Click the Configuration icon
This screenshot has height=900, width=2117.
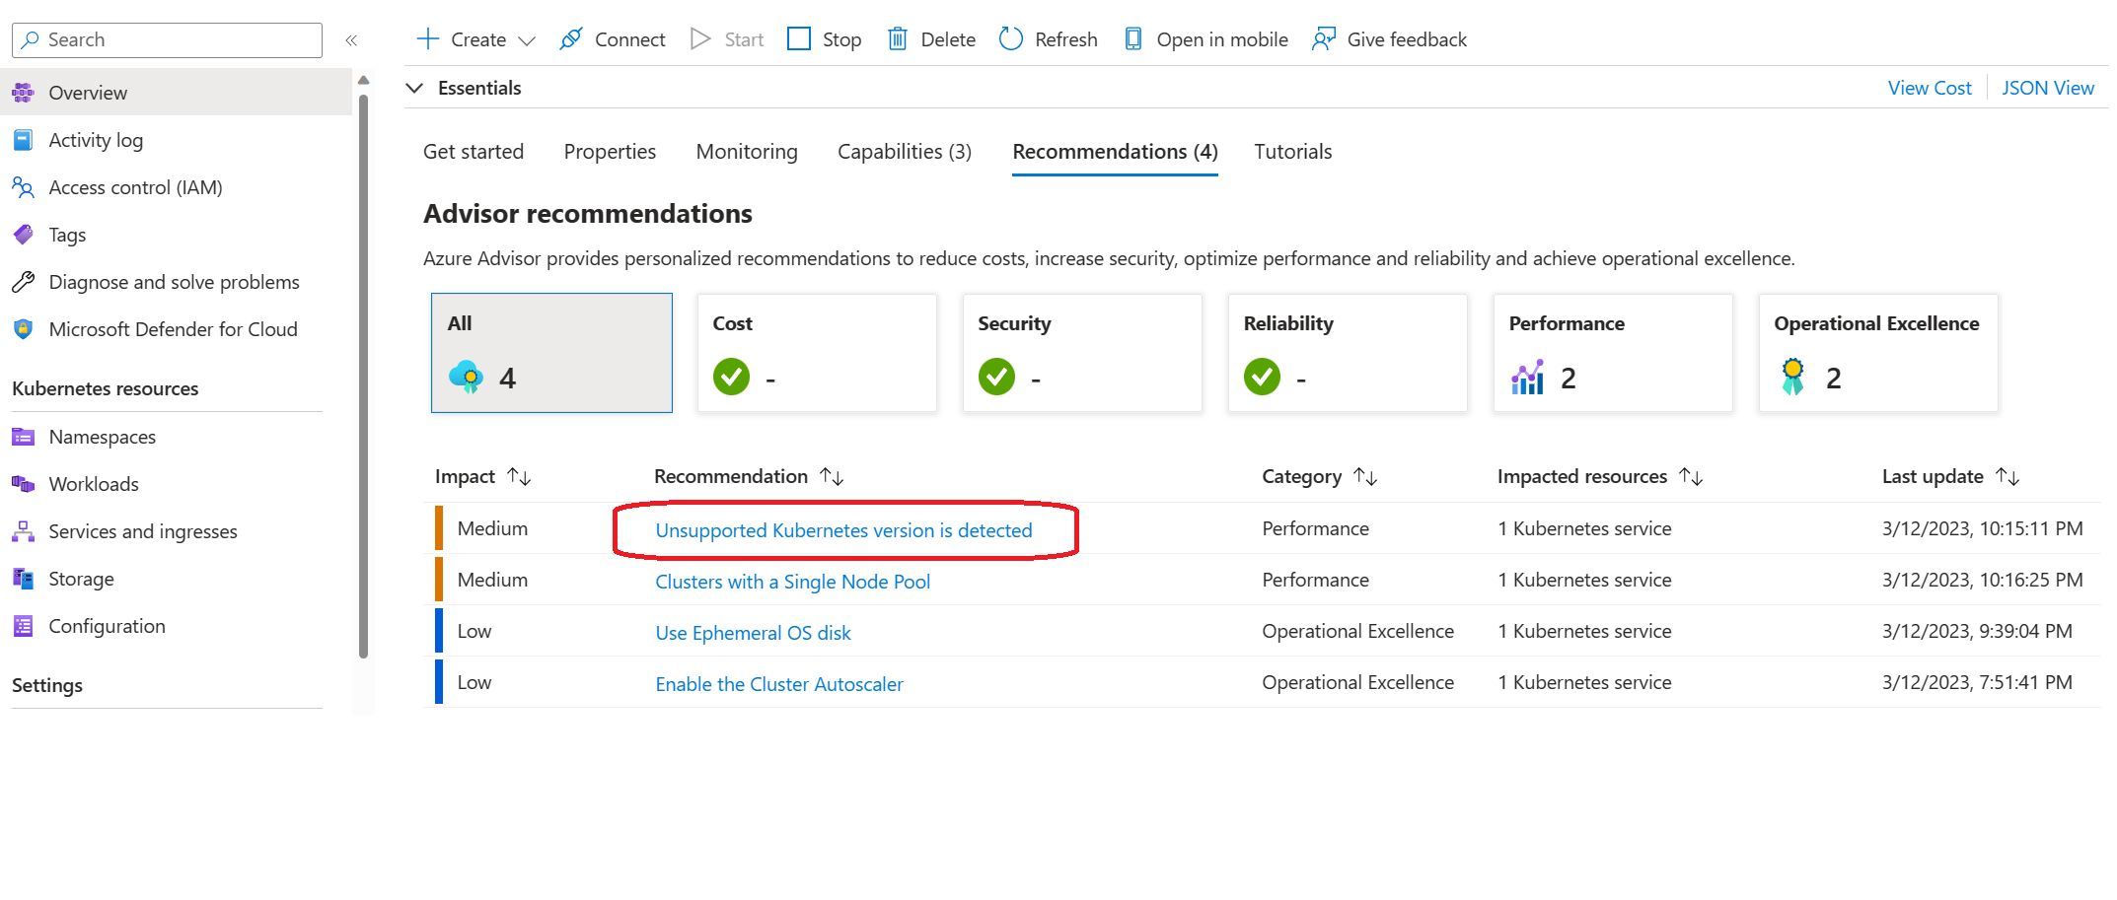tap(23, 626)
